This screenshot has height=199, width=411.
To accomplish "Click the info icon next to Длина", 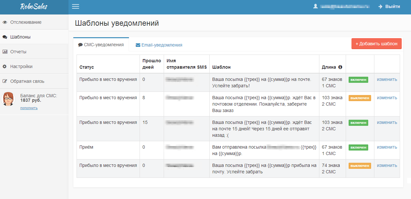I will pyautogui.click(x=340, y=67).
